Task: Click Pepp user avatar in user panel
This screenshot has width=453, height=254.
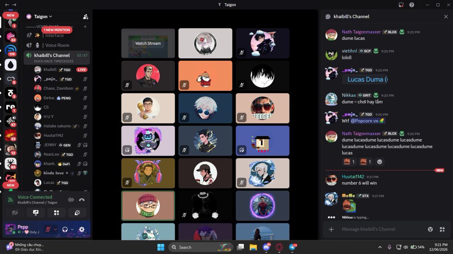Action: [10, 229]
